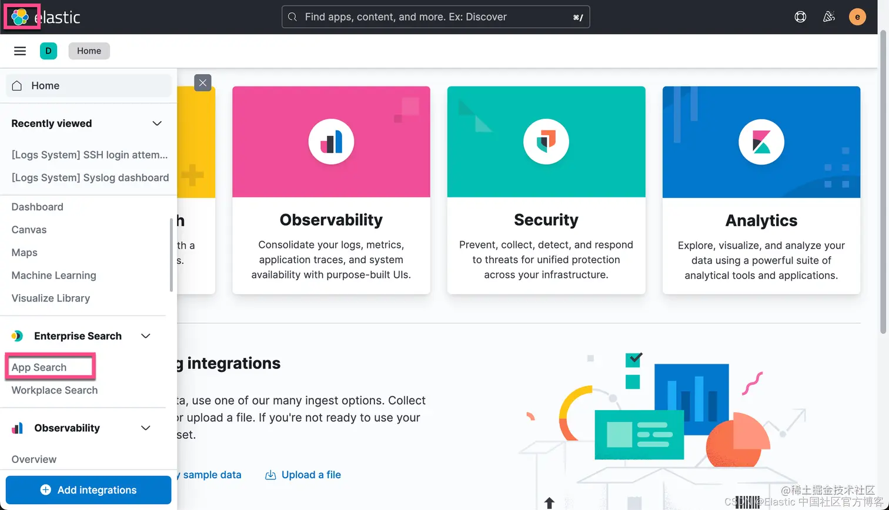Collapse the Observability sidebar section chevron
This screenshot has height=510, width=889.
[146, 428]
